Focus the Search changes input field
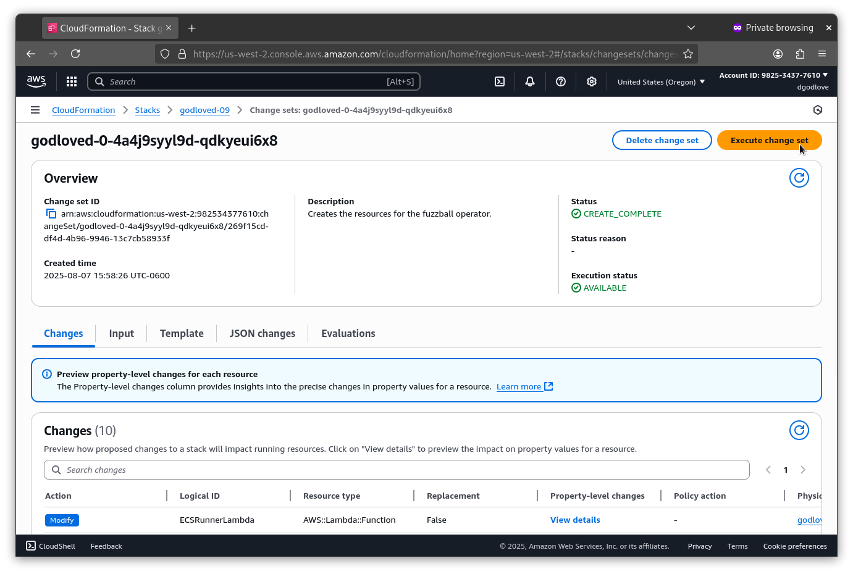Viewport: 853px width, 574px height. (397, 470)
